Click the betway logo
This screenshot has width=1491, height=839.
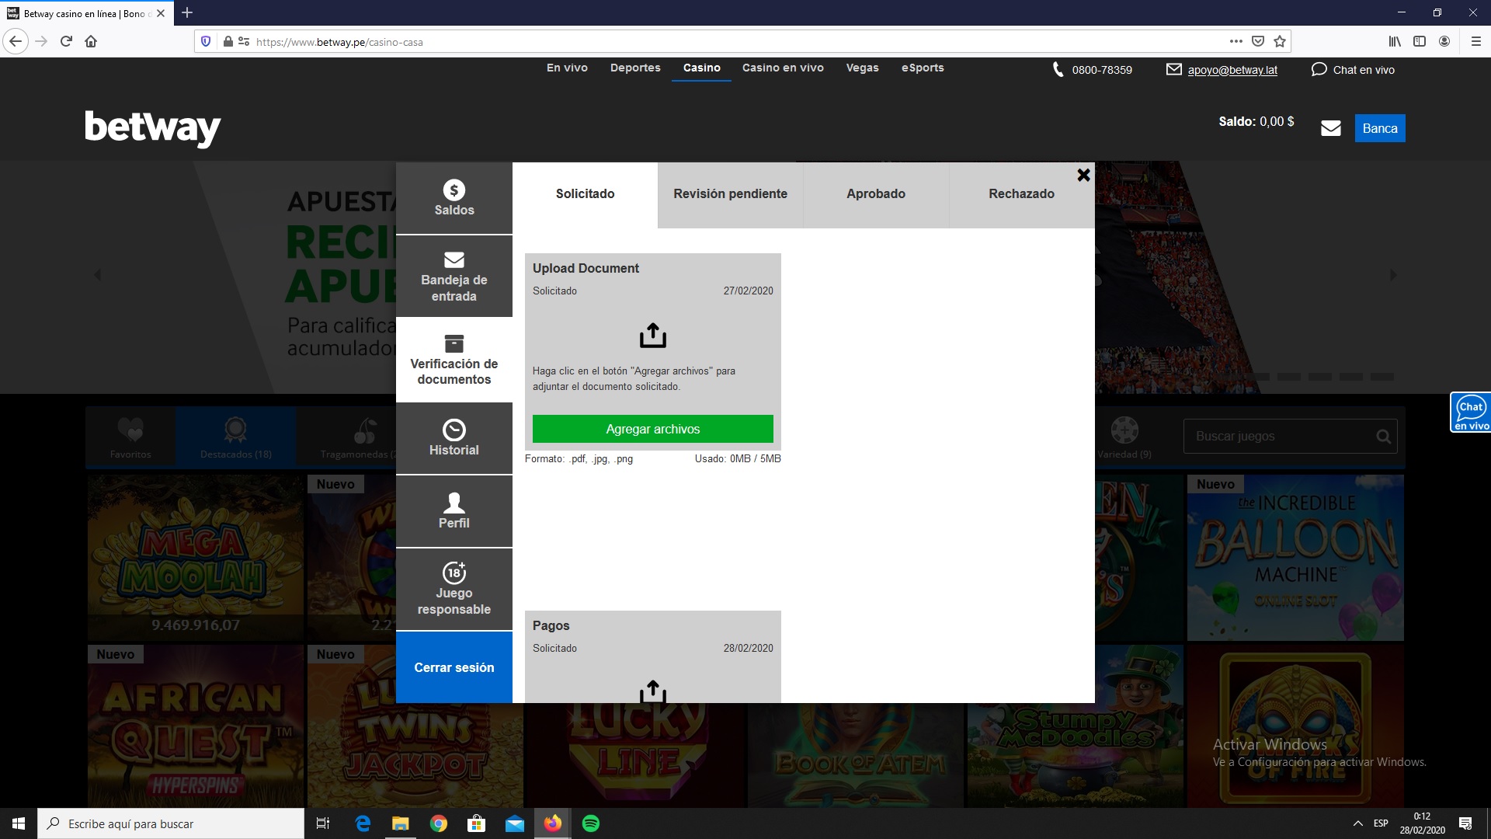pos(153,128)
